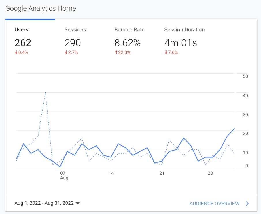Click the chevron next to Audience Overview
The width and height of the screenshot is (261, 214).
247,204
